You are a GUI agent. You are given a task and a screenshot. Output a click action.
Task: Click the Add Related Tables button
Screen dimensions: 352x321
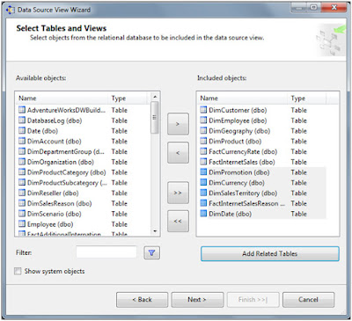coord(270,253)
